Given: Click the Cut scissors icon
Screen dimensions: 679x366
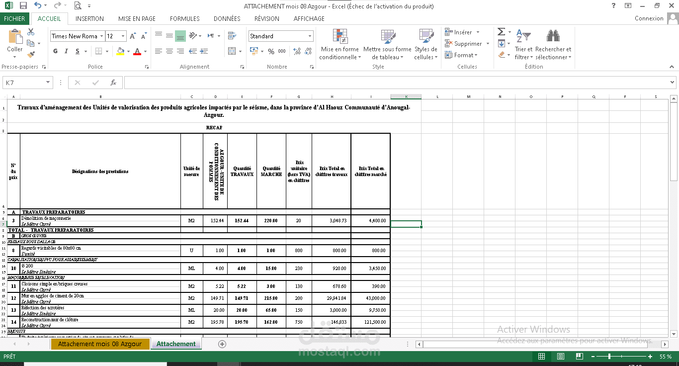Looking at the screenshot, I should [31, 32].
